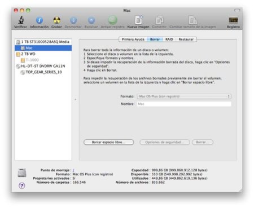Click the Disponible value 550 GB
This screenshot has width=254, height=208.
pyautogui.click(x=177, y=174)
